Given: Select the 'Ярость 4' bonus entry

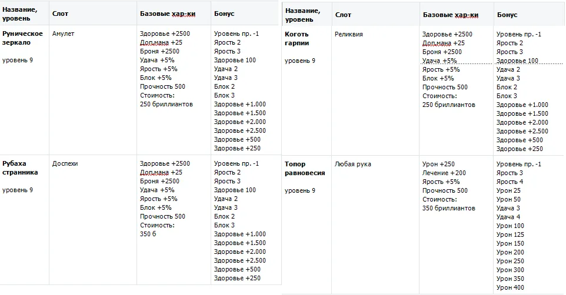Looking at the screenshot, I should pyautogui.click(x=510, y=182).
